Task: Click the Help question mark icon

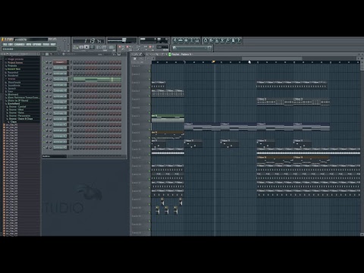Action: 239,40
